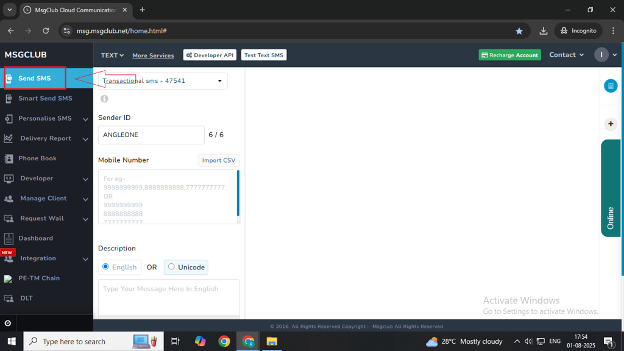Reload the page
Viewport: 624px width, 351px height.
click(46, 30)
